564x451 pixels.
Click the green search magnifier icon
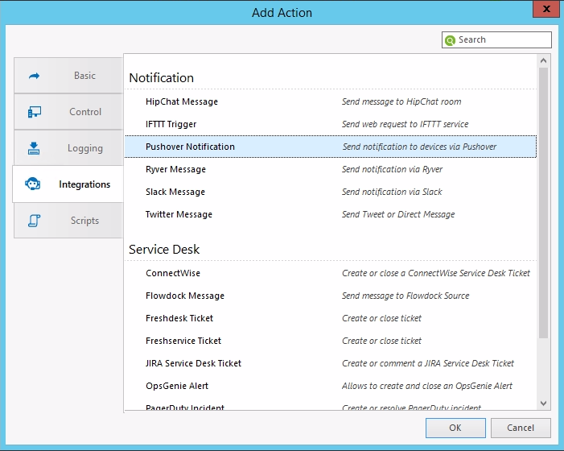click(451, 40)
